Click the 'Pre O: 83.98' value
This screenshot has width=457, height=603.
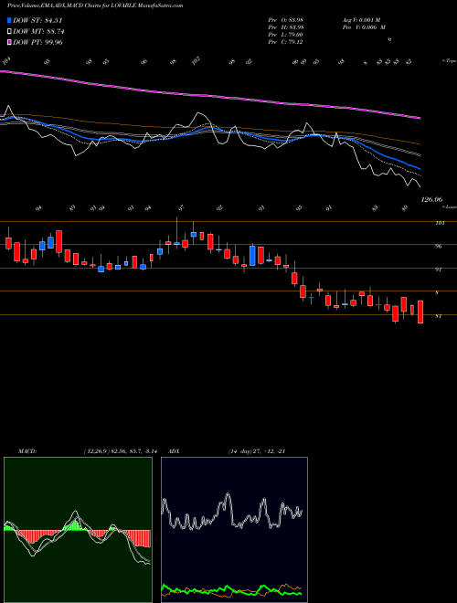[285, 20]
